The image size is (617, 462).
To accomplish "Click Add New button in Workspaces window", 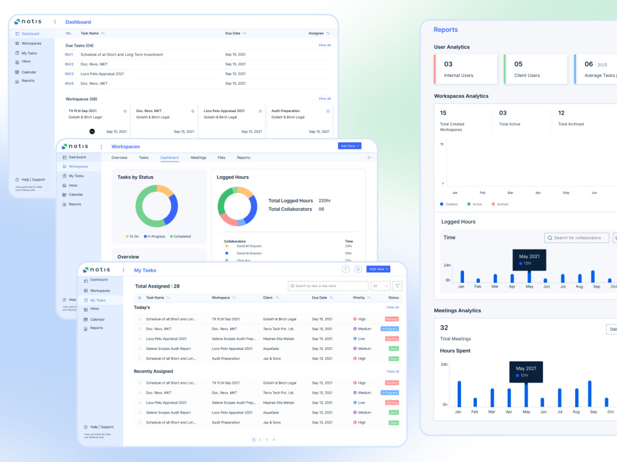I will tap(350, 146).
